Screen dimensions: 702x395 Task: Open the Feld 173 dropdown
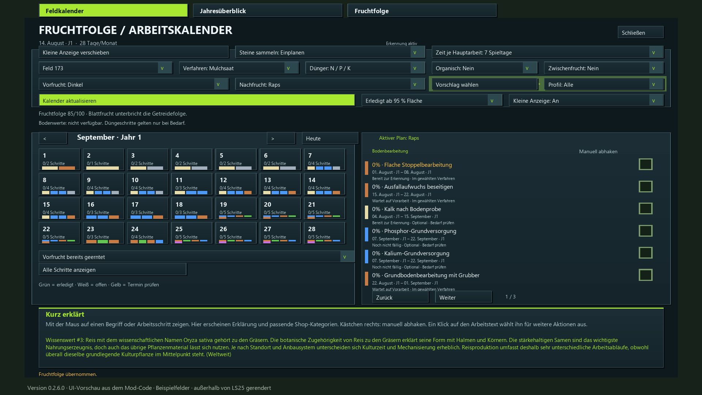(x=105, y=68)
